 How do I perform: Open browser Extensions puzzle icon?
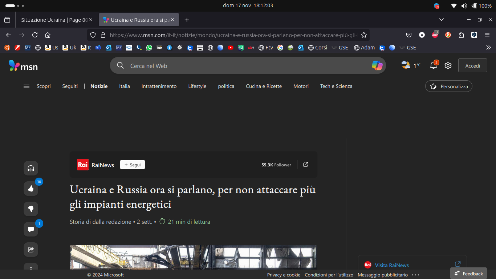461,35
